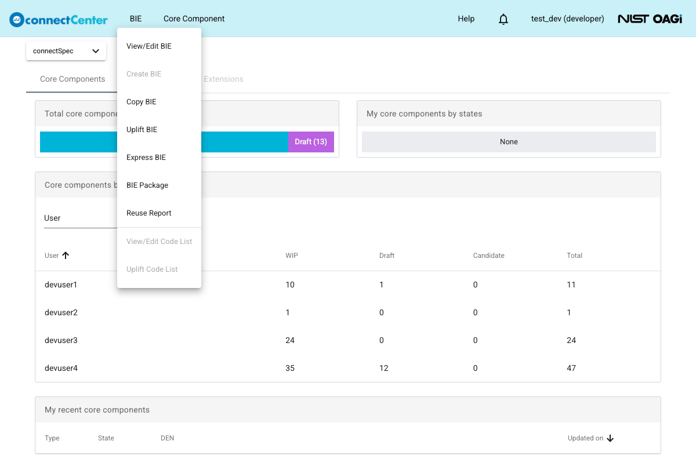This screenshot has height=463, width=696.
Task: Sort by Updated on arrow
Action: pos(610,438)
